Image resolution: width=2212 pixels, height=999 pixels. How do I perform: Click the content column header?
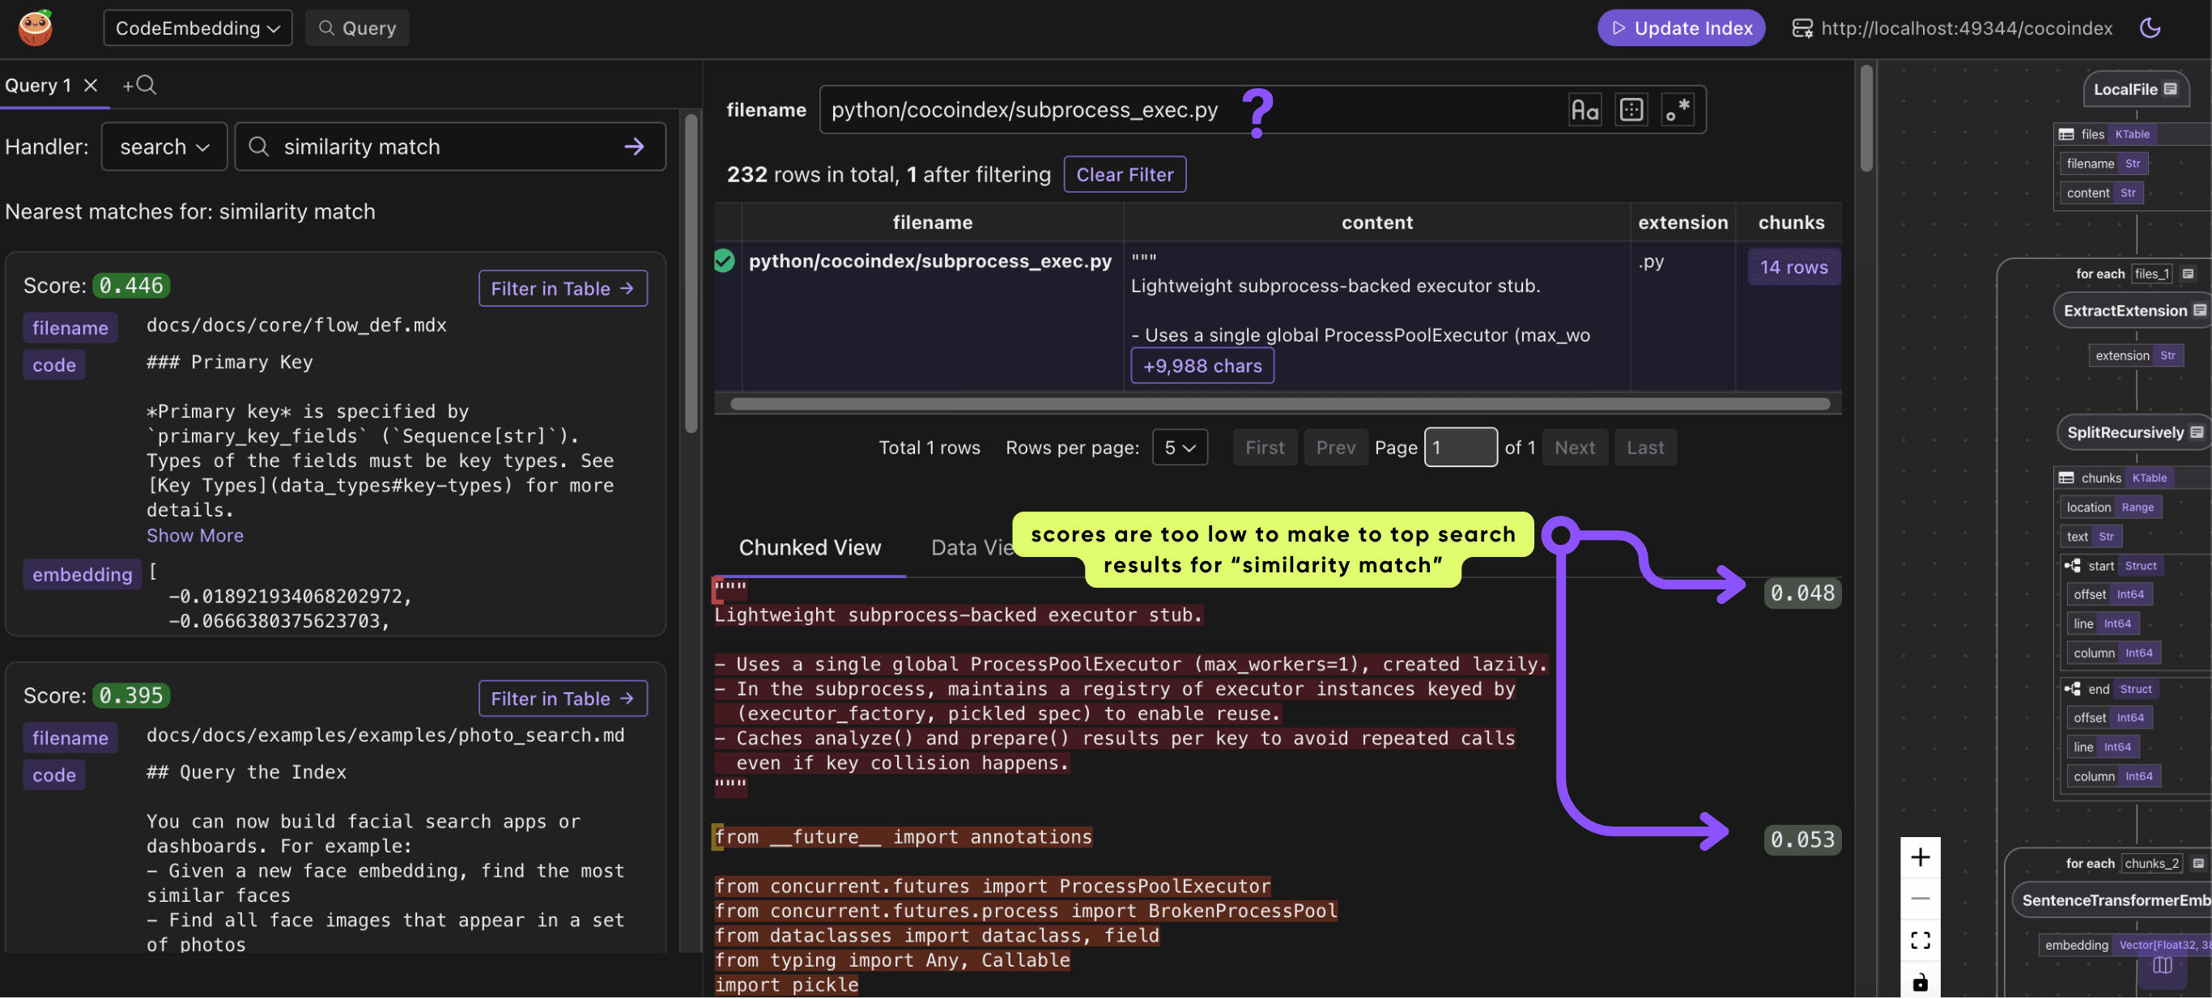1377,223
